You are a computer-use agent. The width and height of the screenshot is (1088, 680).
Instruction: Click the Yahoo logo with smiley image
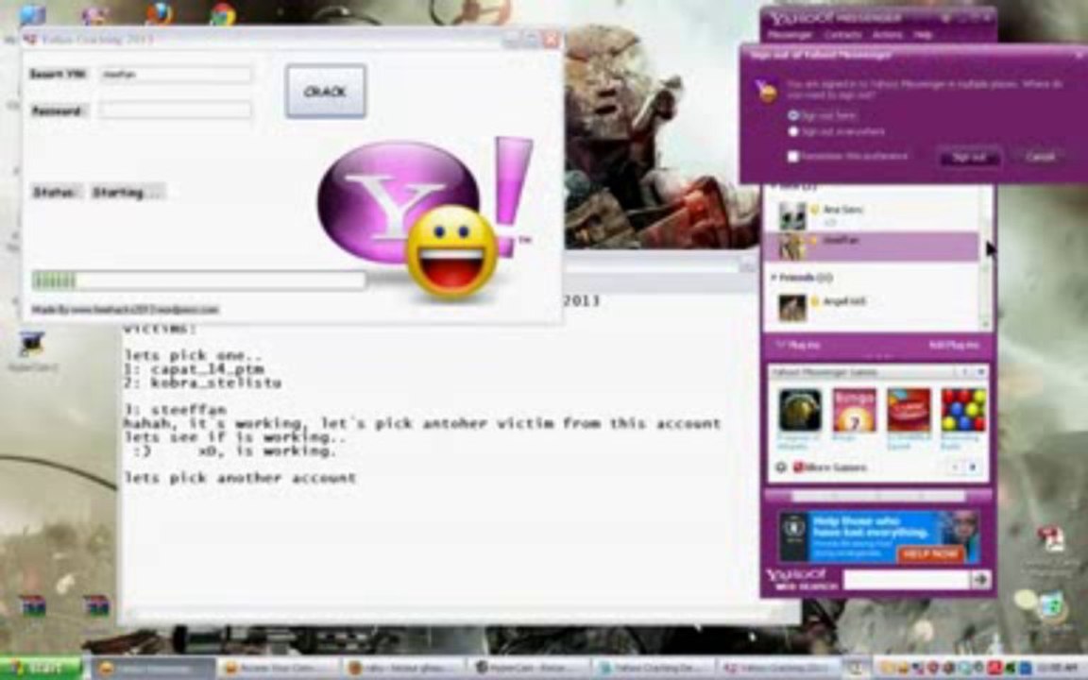click(x=425, y=218)
